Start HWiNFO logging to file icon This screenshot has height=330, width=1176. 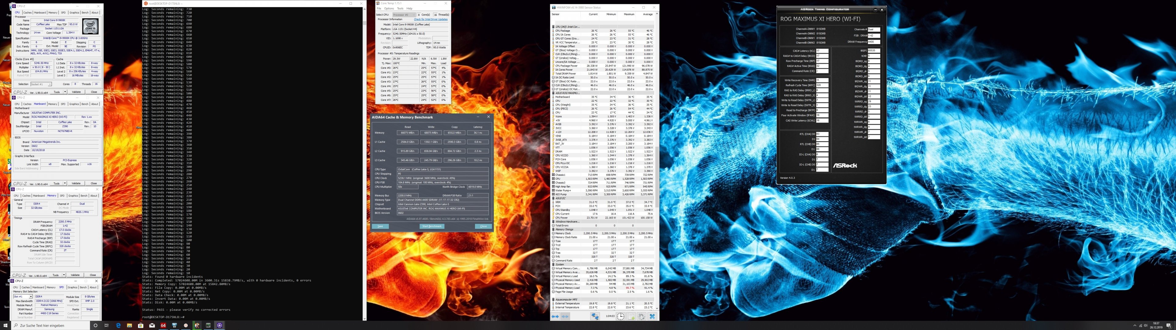pos(631,316)
